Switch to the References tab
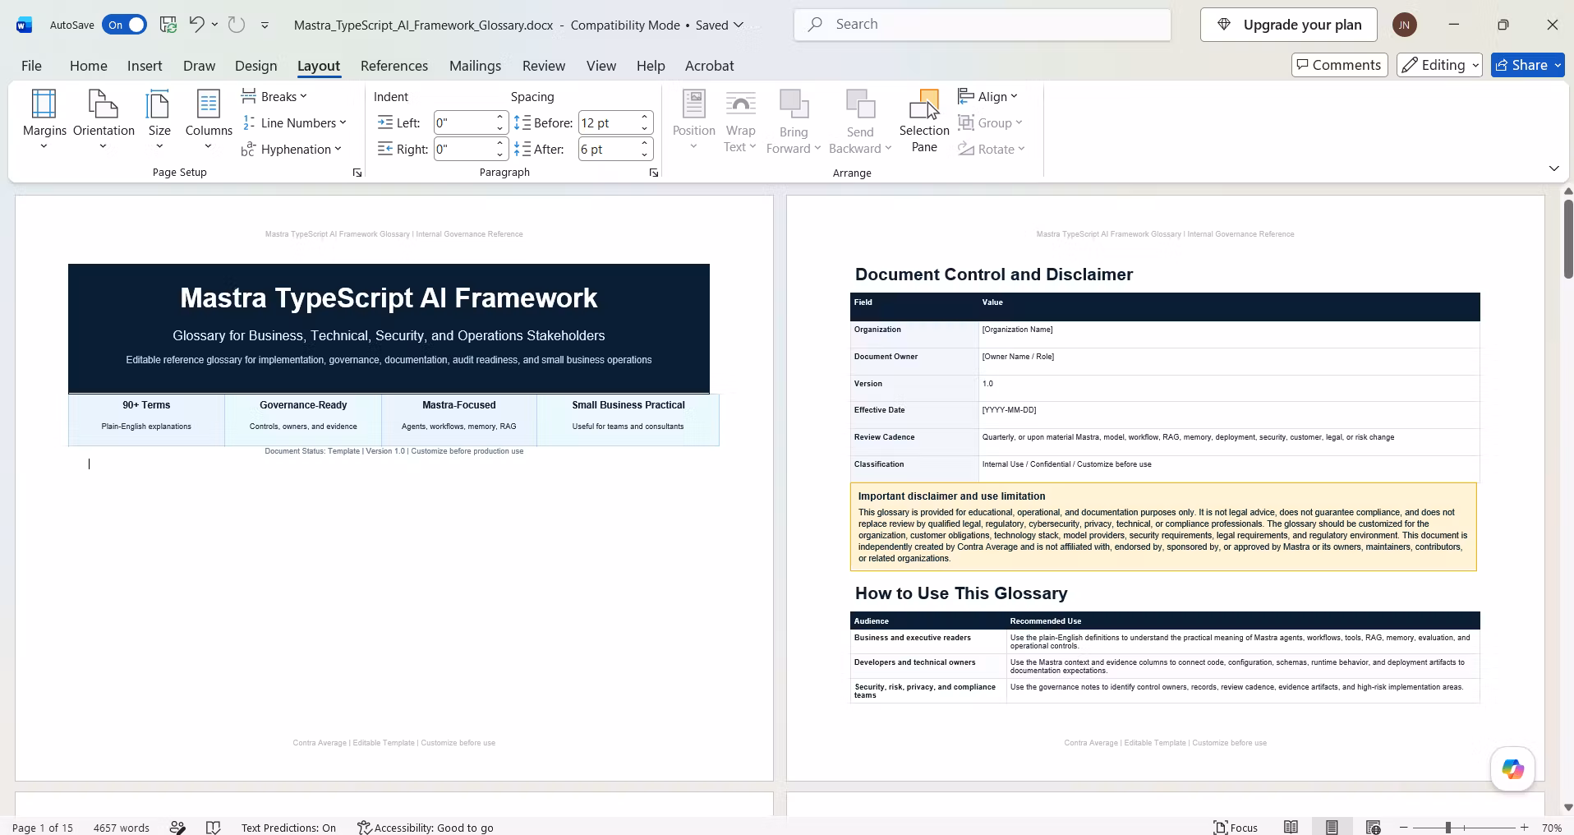 point(394,66)
